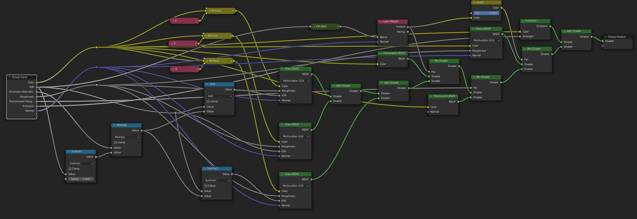Select the Glossy BSDF node by its title
The image size is (637, 219).
tap(483, 29)
